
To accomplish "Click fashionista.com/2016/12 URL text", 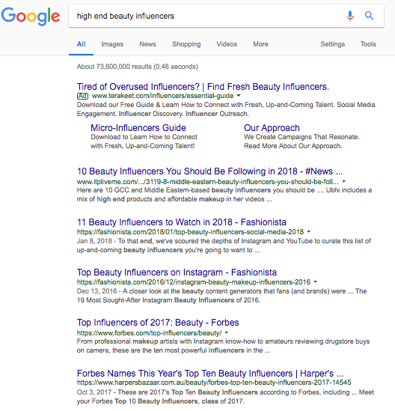I will [194, 282].
